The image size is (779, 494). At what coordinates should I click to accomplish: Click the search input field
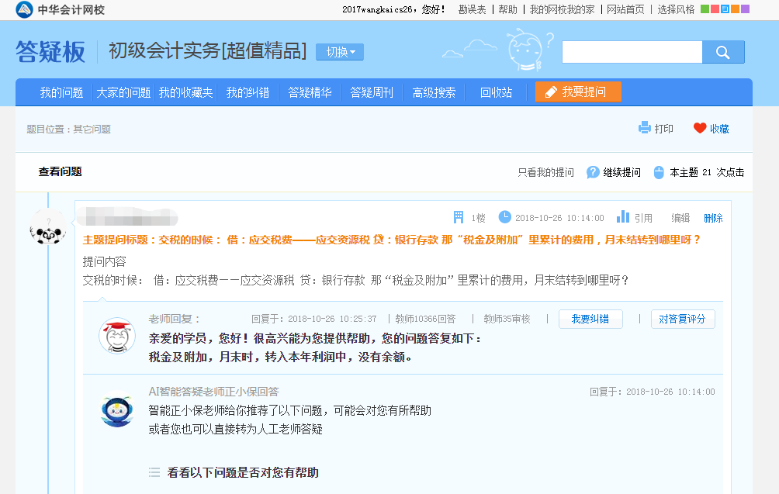pos(632,52)
